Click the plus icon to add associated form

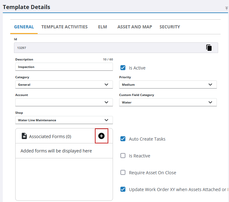[x=101, y=136]
